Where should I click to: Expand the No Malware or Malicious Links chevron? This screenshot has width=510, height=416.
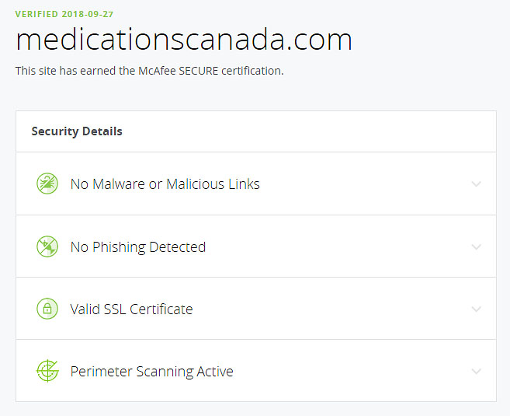(476, 184)
